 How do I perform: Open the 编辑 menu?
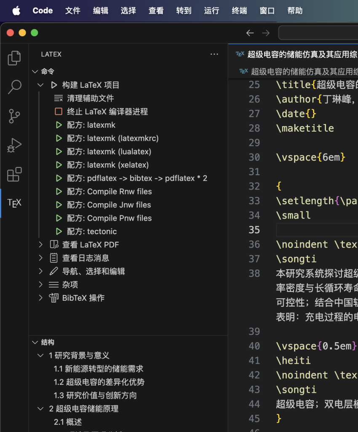tap(101, 11)
